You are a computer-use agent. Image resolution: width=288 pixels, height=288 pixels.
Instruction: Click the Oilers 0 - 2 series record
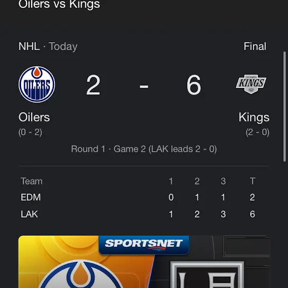[x=30, y=132]
